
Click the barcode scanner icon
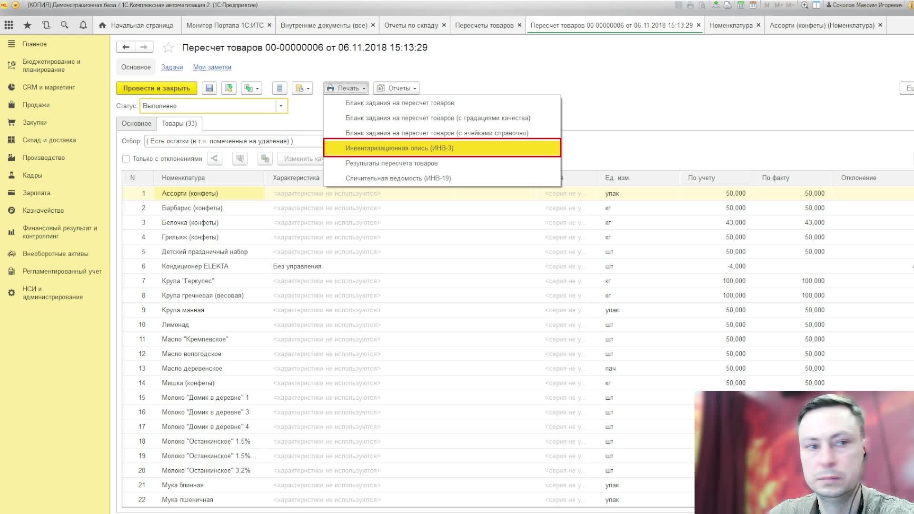pos(240,158)
